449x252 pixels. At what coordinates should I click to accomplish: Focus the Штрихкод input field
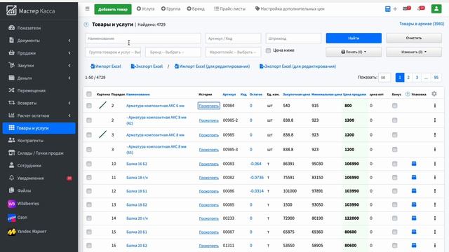(293, 38)
